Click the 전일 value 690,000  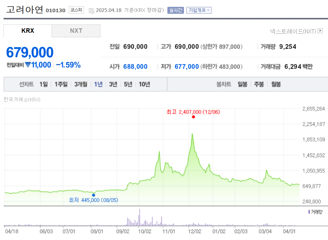[x=135, y=47]
